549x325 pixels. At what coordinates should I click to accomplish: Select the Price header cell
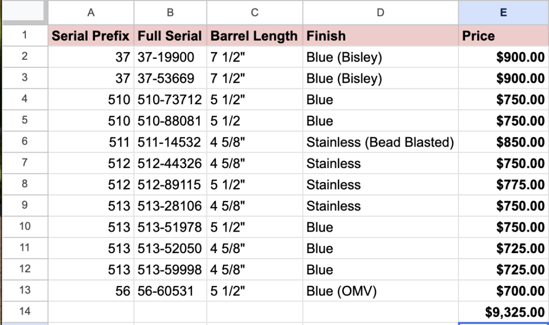[x=503, y=36]
